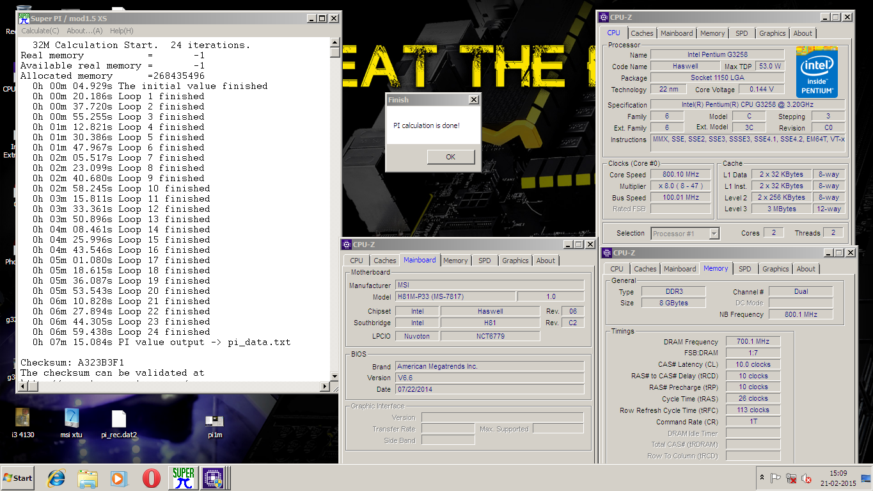Click the Manufacturer MSI field
873x491 pixels.
click(x=489, y=286)
